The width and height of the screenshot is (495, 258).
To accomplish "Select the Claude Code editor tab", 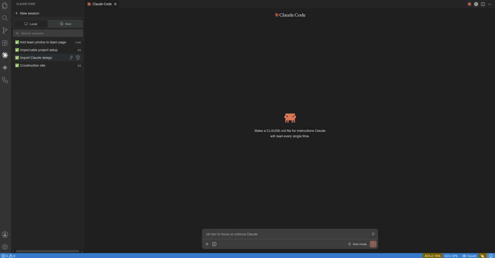I will click(x=102, y=4).
